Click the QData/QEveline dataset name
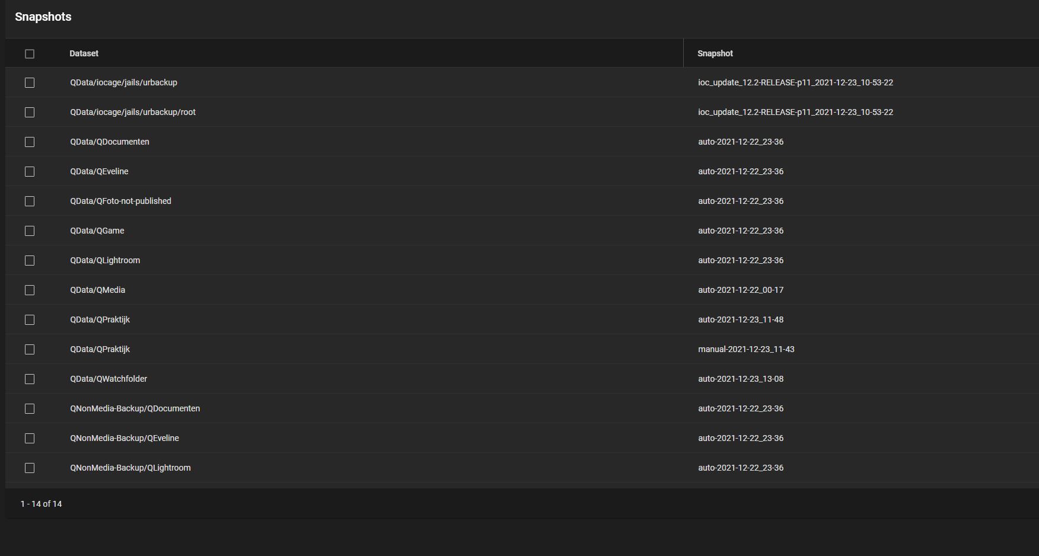The height and width of the screenshot is (556, 1039). [99, 171]
